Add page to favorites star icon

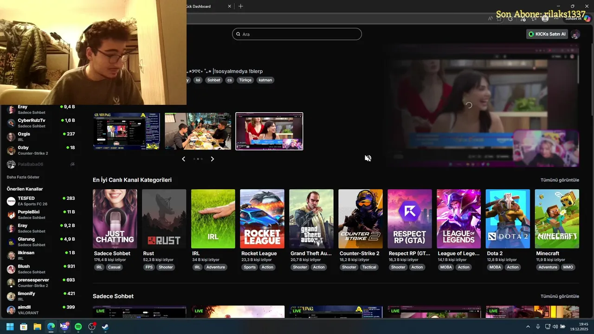[499, 19]
